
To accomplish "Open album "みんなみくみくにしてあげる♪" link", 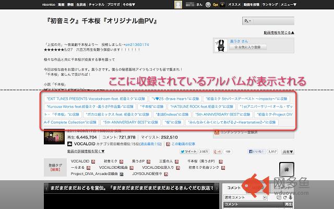I will point(232,122).
